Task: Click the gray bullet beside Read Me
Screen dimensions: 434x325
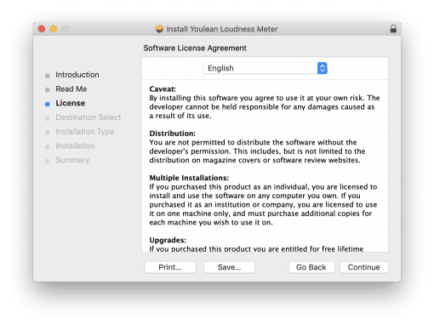Action: [48, 90]
